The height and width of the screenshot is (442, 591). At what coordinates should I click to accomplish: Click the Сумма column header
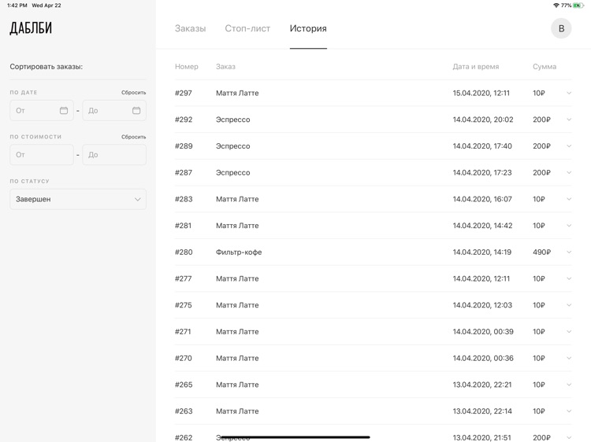pos(545,67)
